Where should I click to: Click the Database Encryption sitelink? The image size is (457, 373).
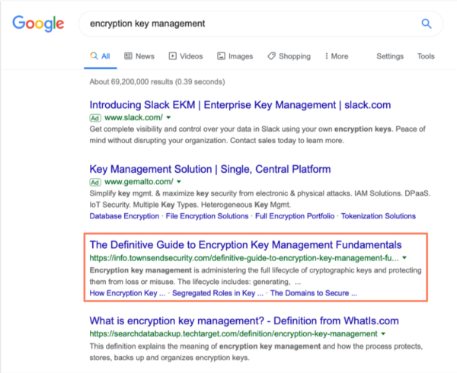point(124,216)
